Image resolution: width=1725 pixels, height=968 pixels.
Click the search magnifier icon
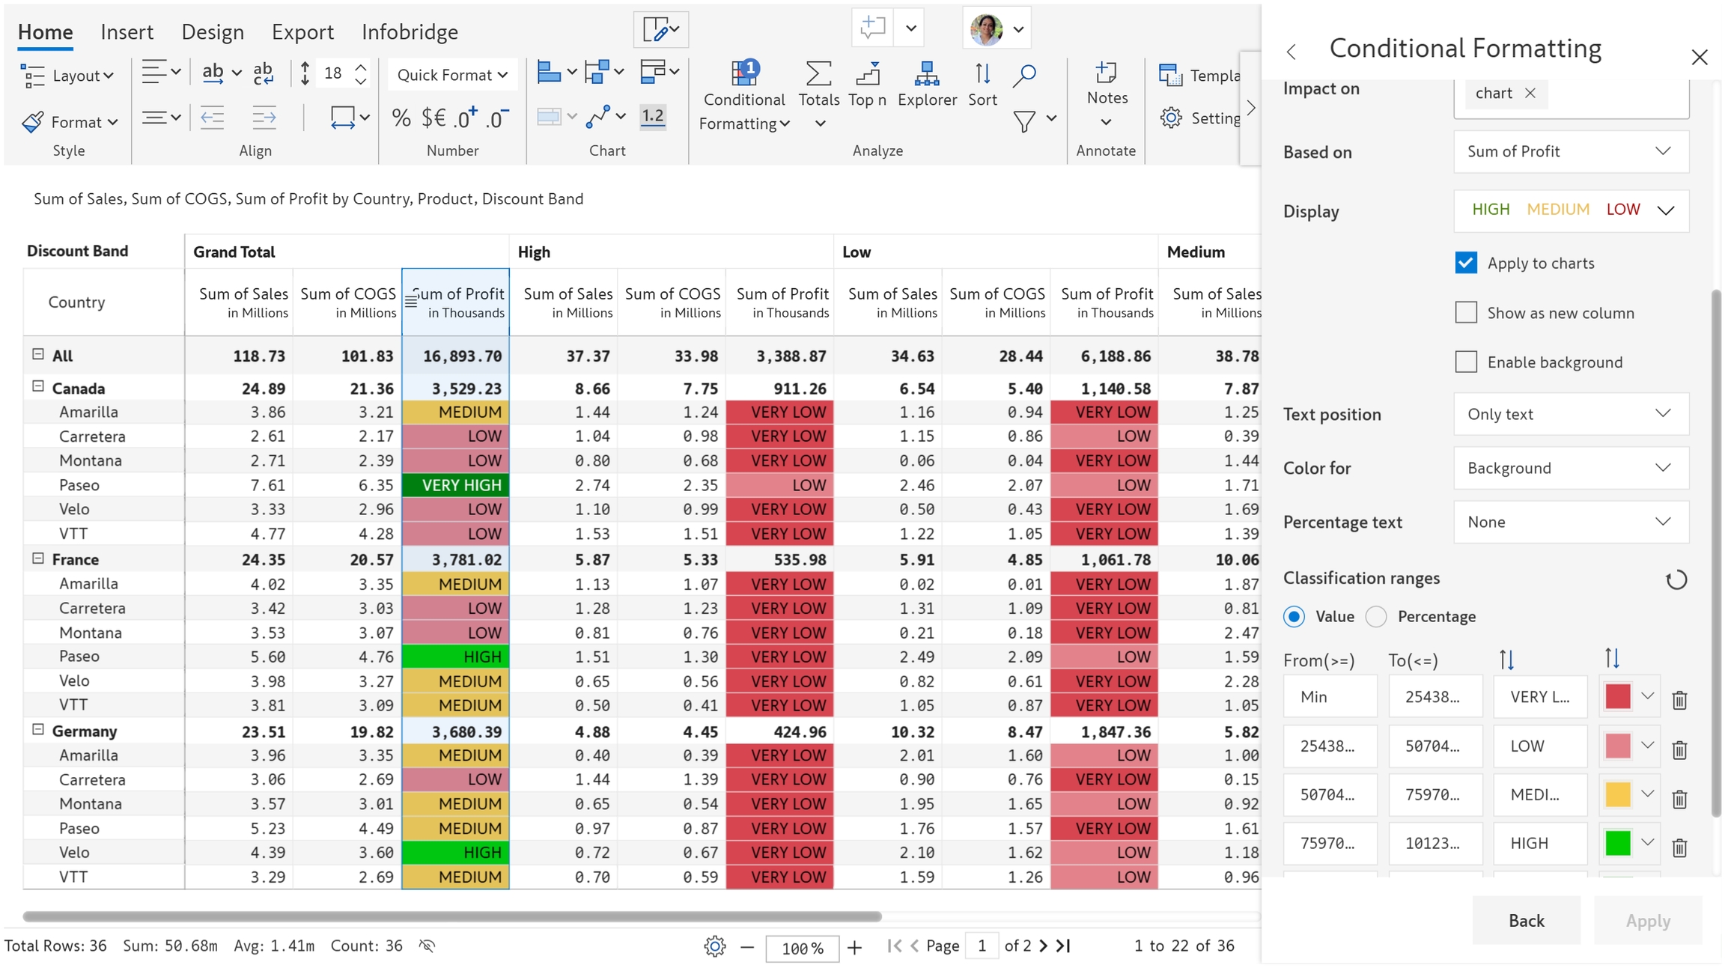pos(1024,75)
